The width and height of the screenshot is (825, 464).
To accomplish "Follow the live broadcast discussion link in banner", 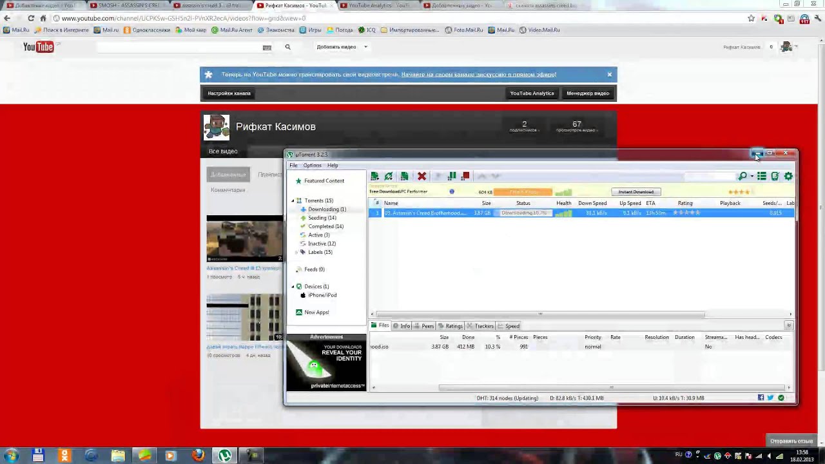I will coord(479,75).
